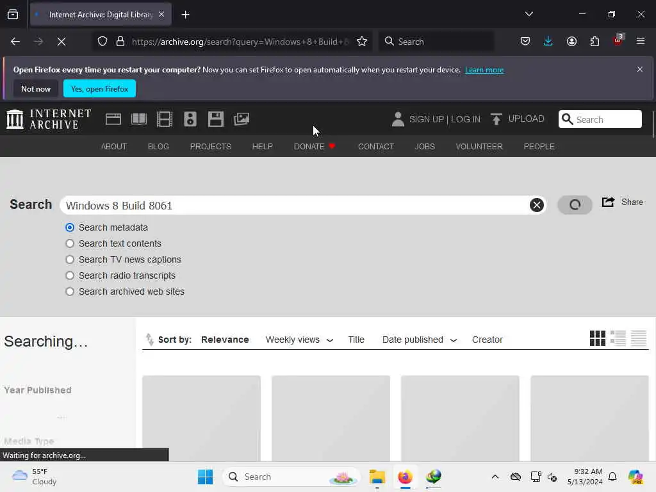Click the Upload arrow icon

(496, 119)
